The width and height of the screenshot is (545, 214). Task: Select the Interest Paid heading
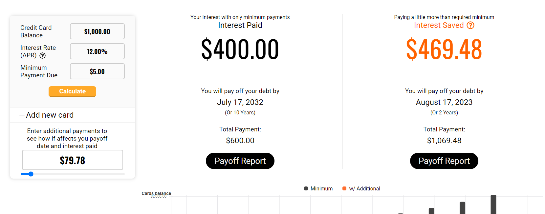[240, 25]
